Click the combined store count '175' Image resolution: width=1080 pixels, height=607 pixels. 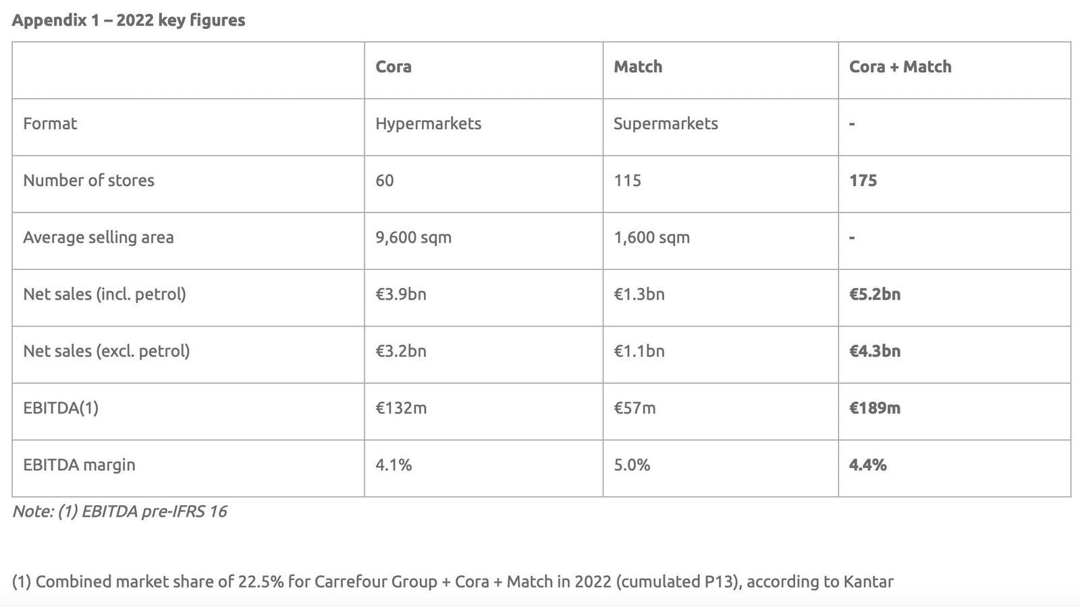(x=863, y=180)
